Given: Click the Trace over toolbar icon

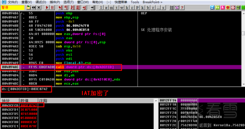Looking at the screenshot, I should coord(78,7).
